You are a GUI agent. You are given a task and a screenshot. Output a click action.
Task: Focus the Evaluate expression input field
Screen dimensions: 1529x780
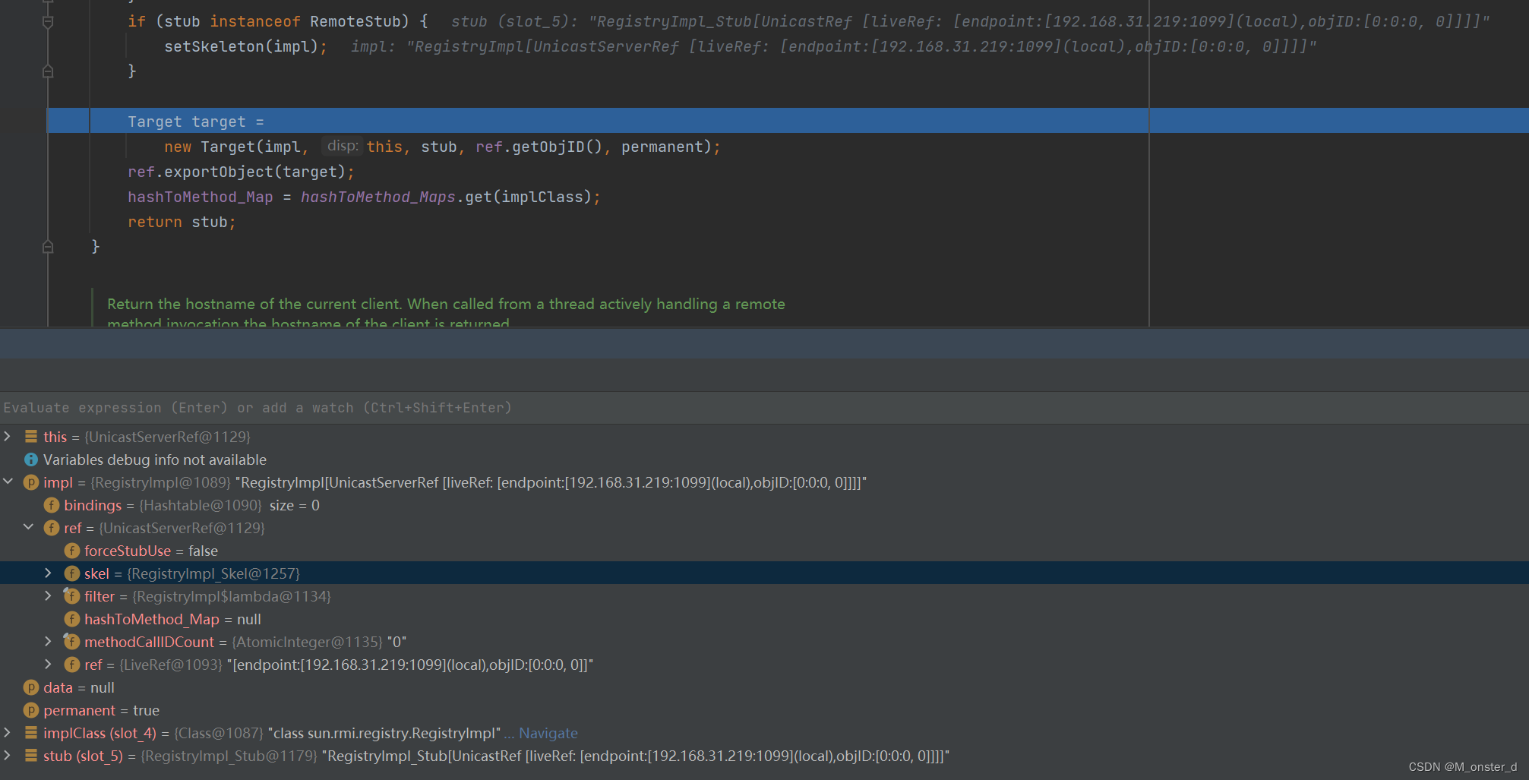coord(764,408)
